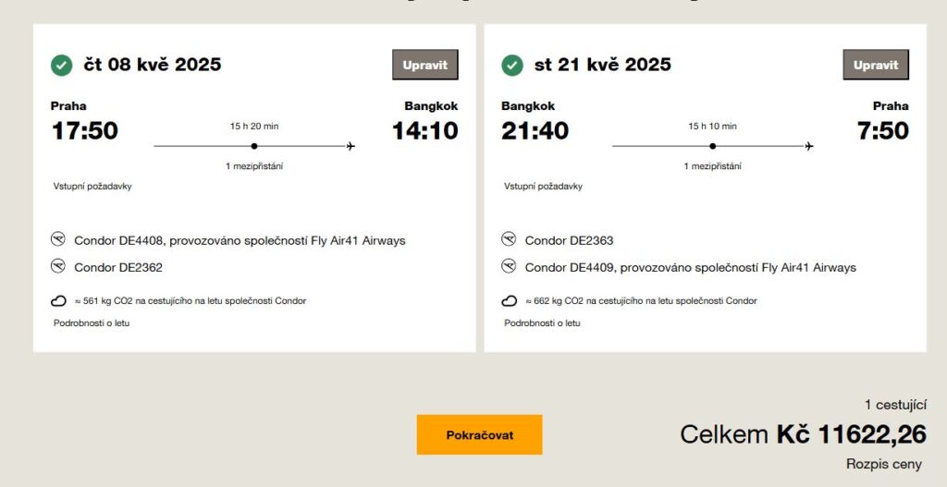Show the Rozpis ceny price breakdown
This screenshot has width=947, height=487.
point(883,464)
